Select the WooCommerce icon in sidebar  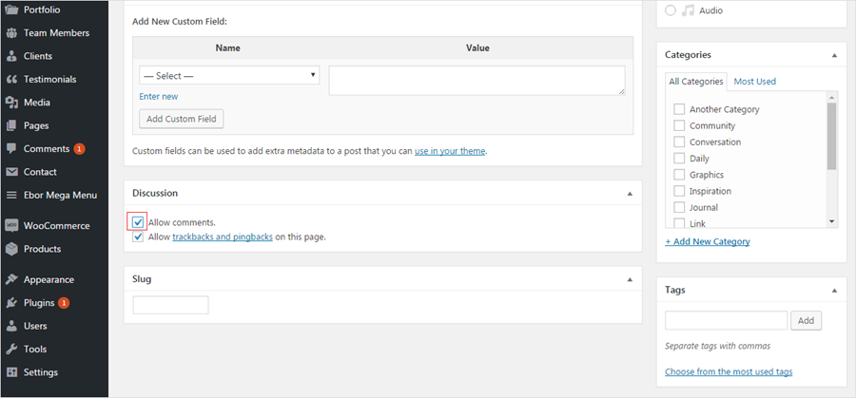coord(10,226)
